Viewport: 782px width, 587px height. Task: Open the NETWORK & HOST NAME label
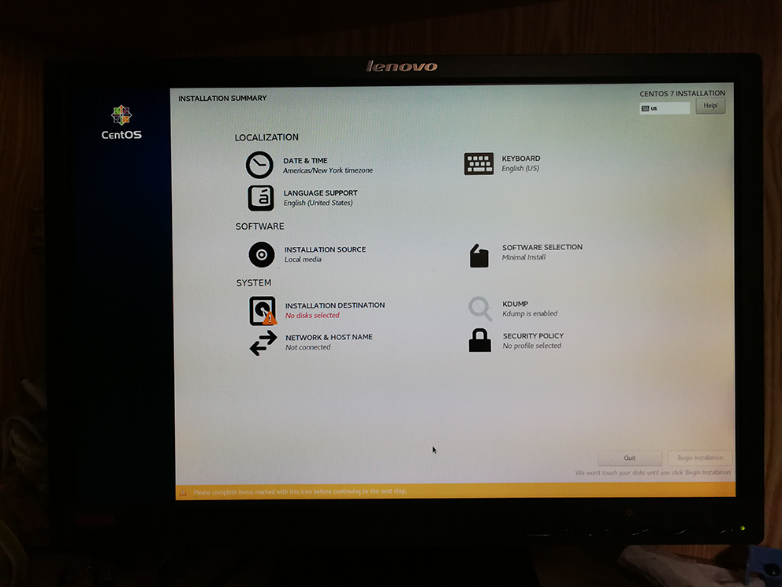(329, 337)
